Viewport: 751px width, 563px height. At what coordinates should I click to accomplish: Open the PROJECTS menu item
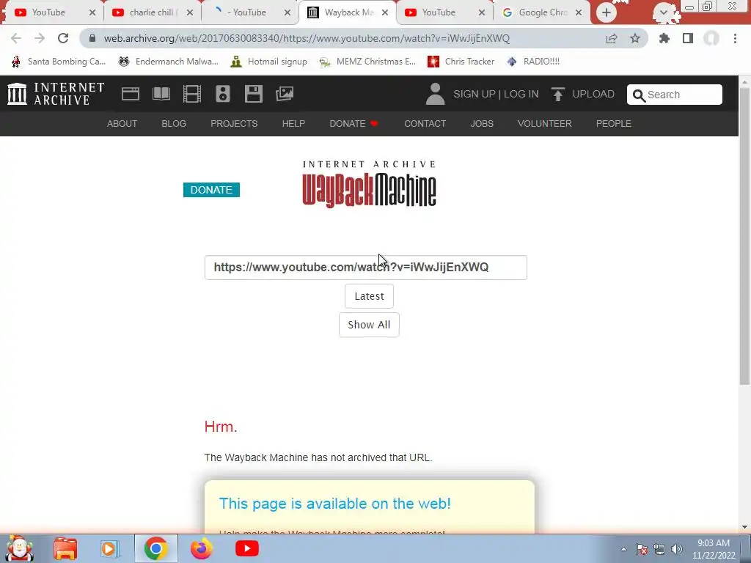click(234, 123)
